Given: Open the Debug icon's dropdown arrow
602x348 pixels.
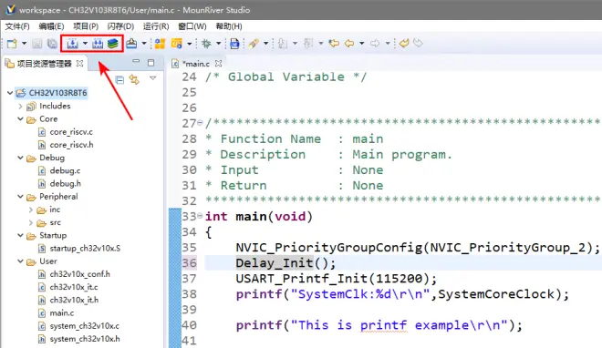Looking at the screenshot, I should pos(219,44).
